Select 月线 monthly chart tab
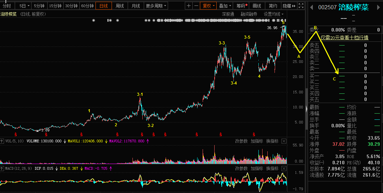This screenshot has height=193, width=383. (136, 5)
